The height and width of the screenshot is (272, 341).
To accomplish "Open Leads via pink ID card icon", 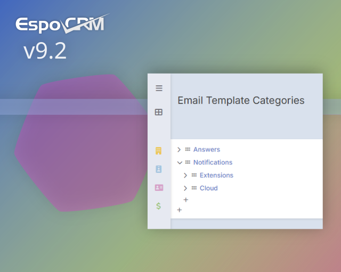I will point(159,187).
